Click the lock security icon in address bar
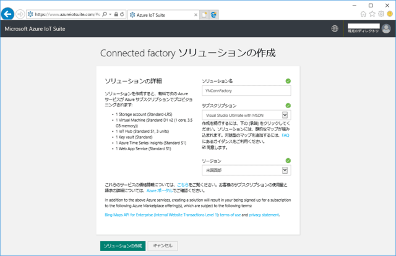The width and height of the screenshot is (396, 256). [116, 14]
